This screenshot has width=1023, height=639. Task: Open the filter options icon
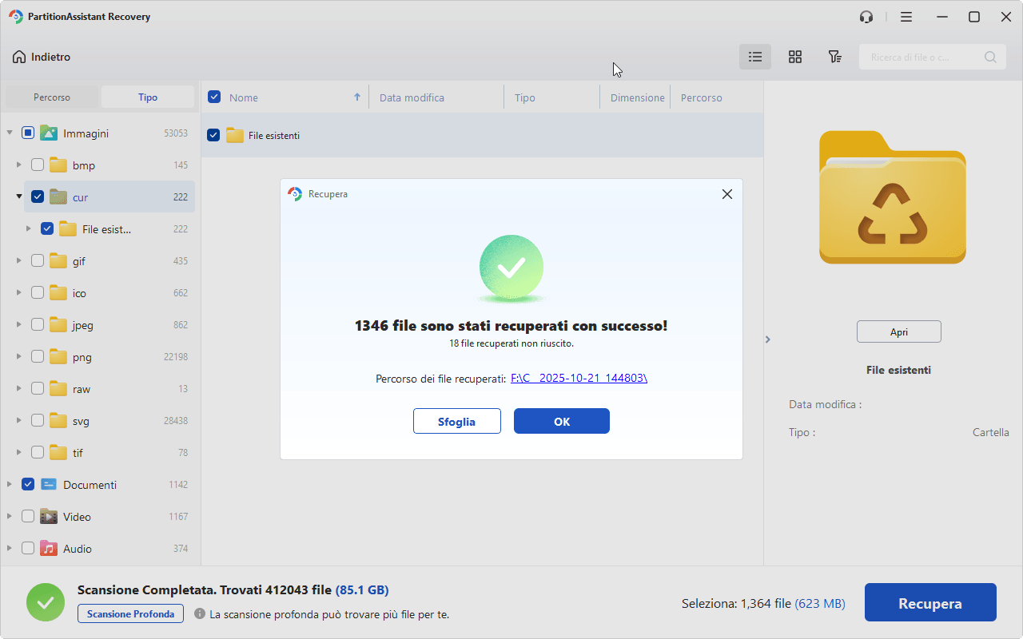[834, 57]
